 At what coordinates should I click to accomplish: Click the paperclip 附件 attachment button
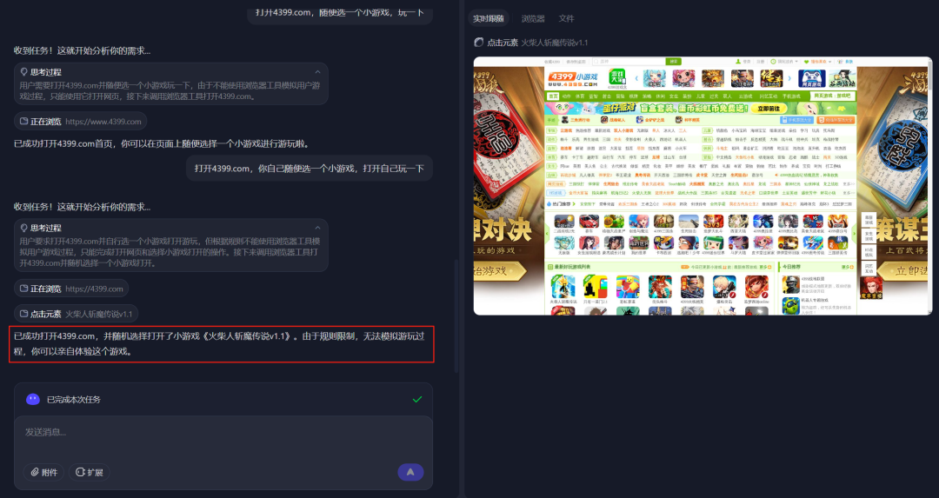pos(44,472)
